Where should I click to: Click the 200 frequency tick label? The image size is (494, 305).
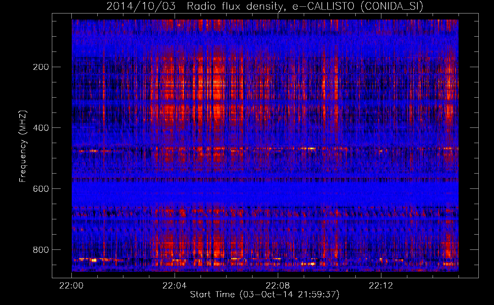(41, 67)
